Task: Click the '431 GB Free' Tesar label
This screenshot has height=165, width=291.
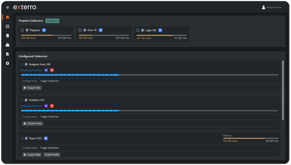Action: click(272, 141)
